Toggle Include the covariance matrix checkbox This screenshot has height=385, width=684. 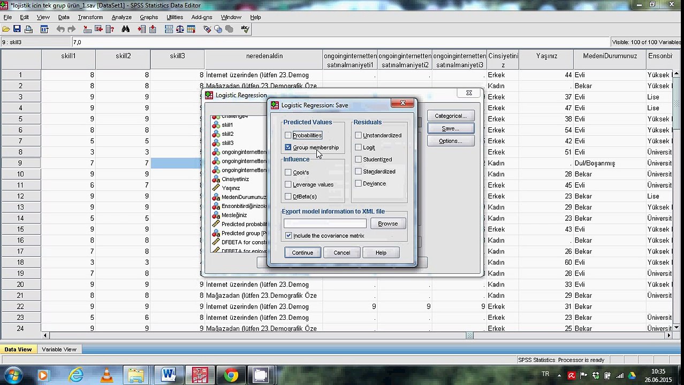[288, 235]
